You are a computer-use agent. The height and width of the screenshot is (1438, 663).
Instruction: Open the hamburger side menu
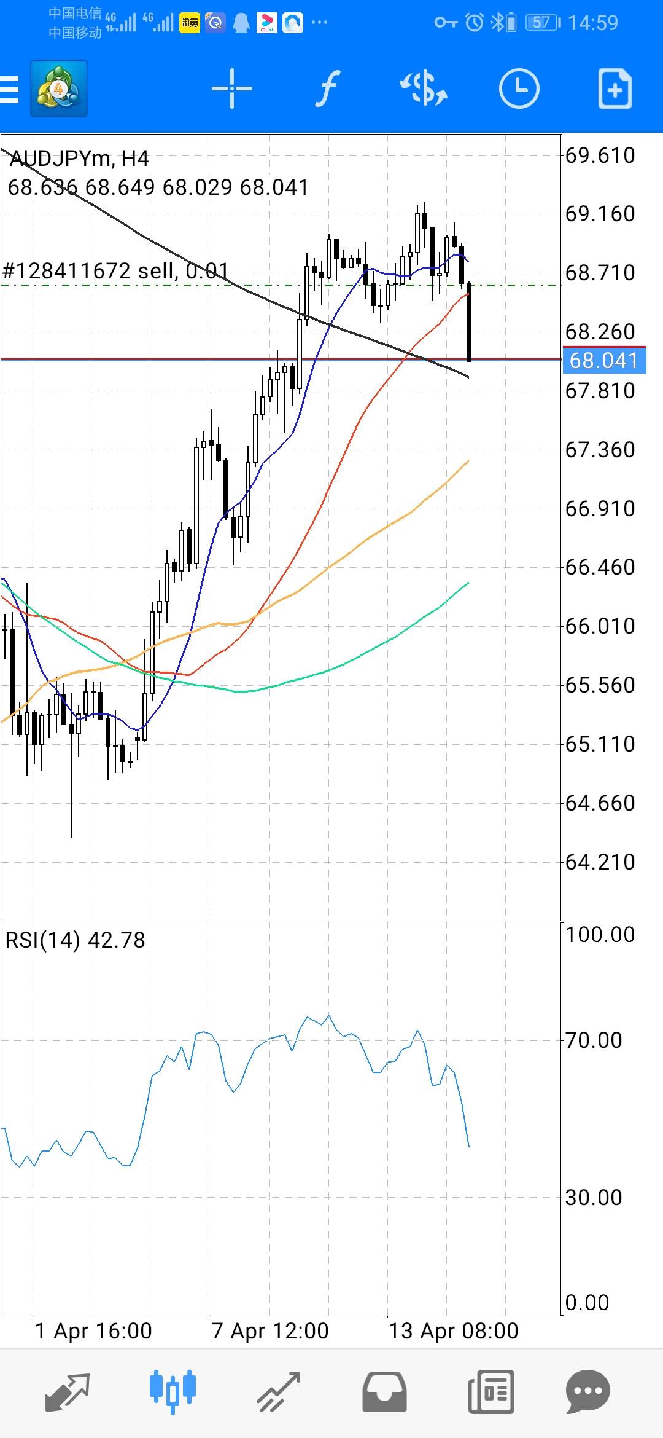click(x=9, y=89)
